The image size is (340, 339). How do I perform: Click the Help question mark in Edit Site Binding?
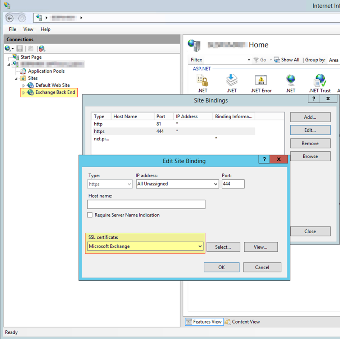point(264,160)
